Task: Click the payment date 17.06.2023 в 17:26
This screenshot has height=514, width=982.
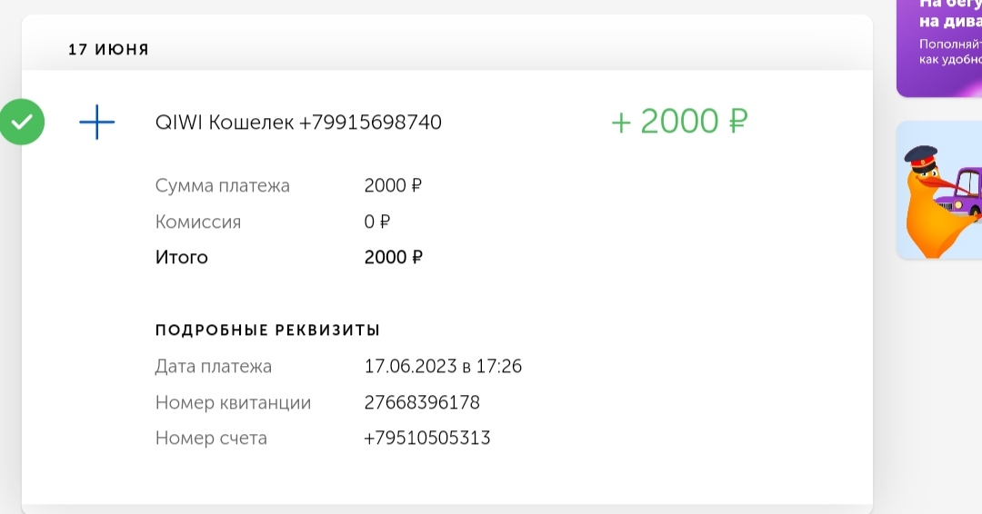Action: (443, 367)
